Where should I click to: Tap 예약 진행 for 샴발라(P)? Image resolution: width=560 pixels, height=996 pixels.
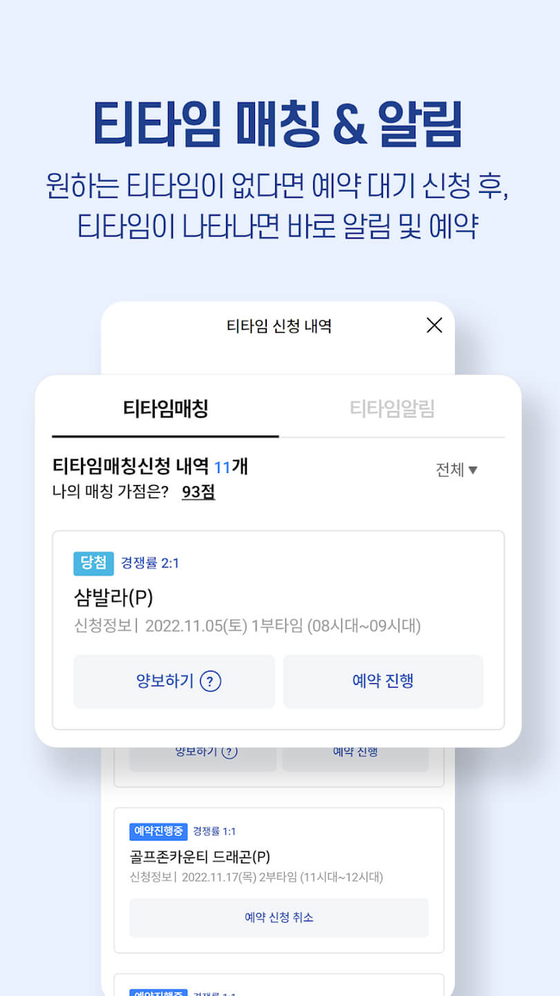(383, 681)
